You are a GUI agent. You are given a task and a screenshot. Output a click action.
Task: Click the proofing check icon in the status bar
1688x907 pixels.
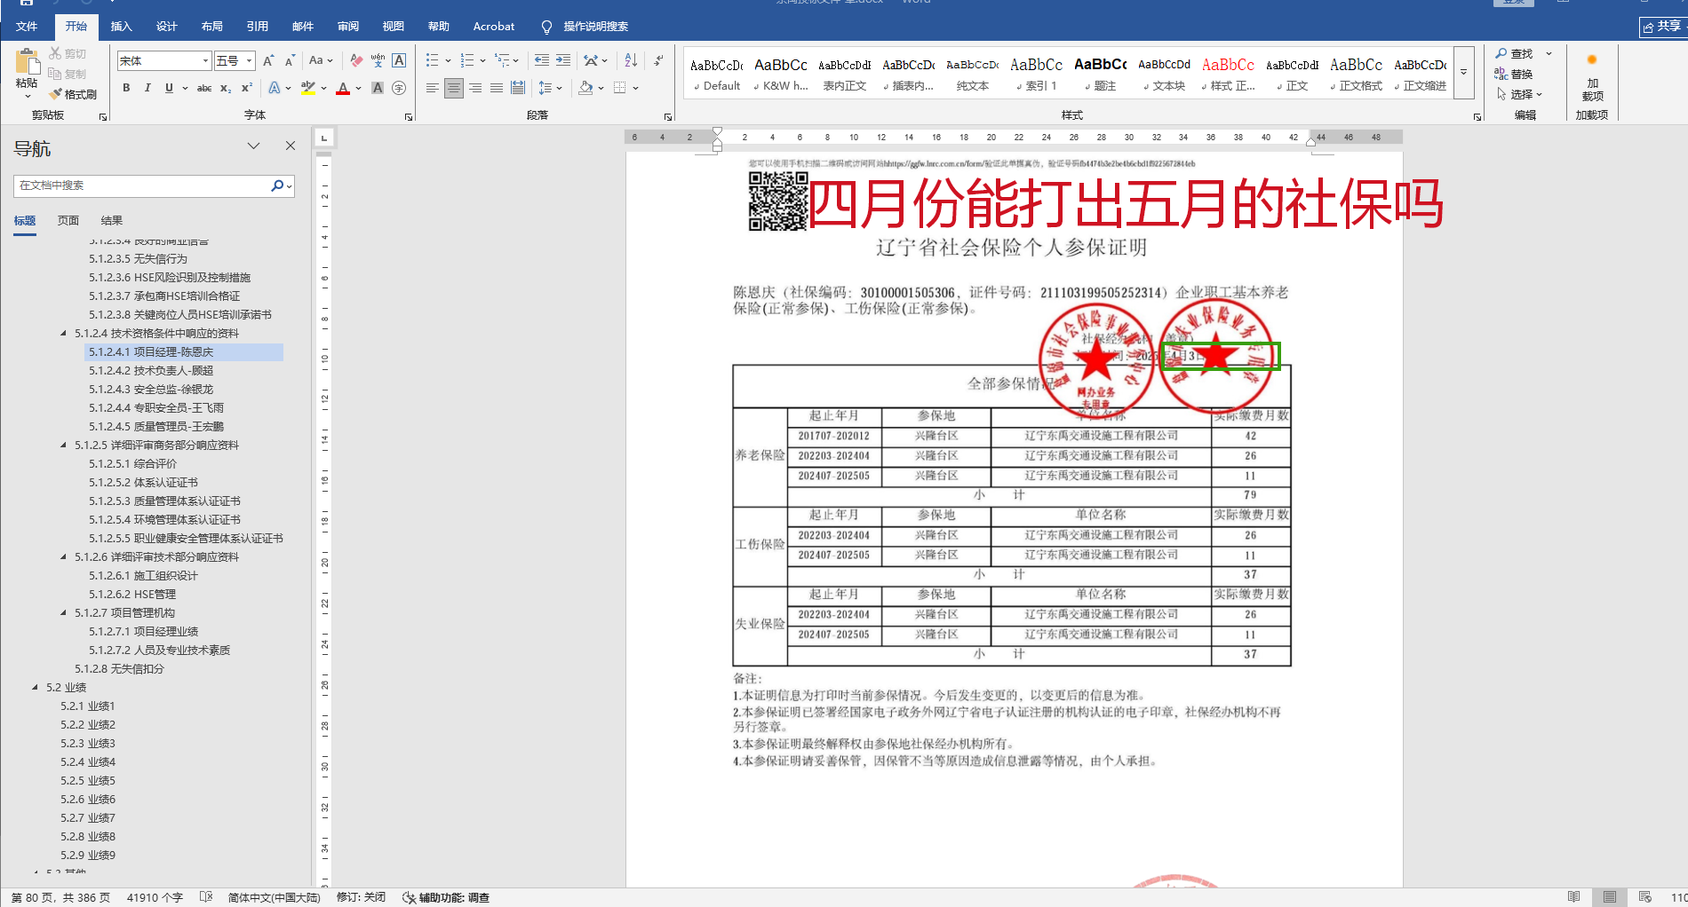tap(206, 897)
